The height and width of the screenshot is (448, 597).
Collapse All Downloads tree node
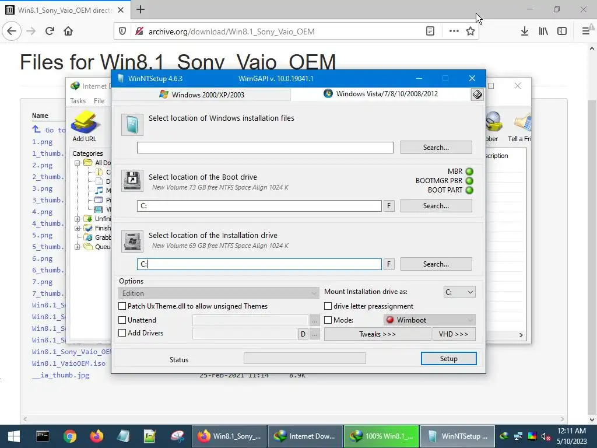[x=78, y=163]
